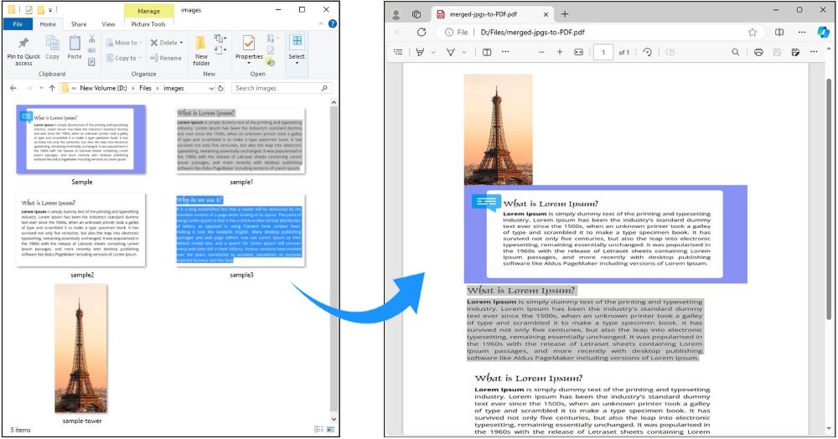Open Edge tab actions menu icon

(x=416, y=14)
